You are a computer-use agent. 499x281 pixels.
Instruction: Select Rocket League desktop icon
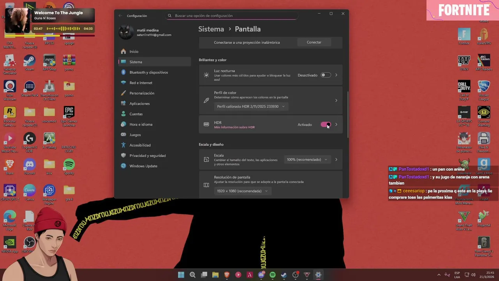pos(484,91)
